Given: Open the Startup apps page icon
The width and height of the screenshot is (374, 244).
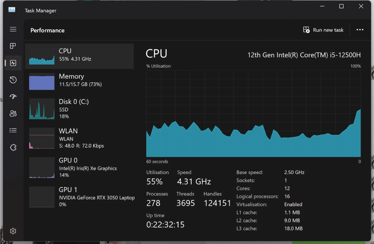Looking at the screenshot, I should tap(13, 96).
